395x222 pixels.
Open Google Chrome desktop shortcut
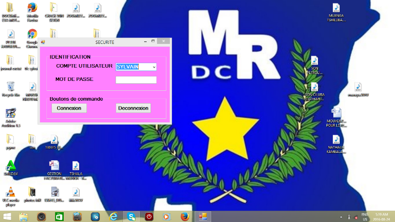tap(32, 35)
